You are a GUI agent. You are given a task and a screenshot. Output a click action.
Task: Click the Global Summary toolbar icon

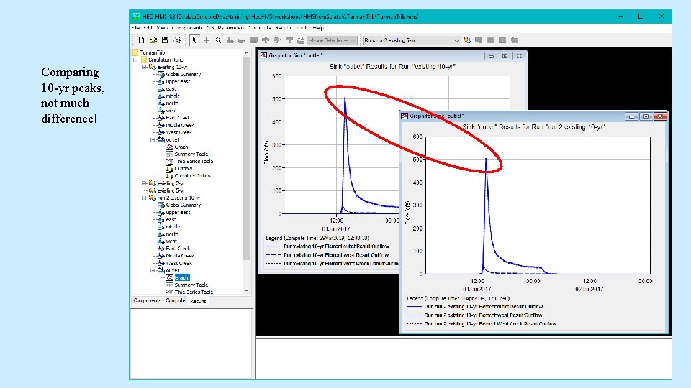(x=479, y=40)
